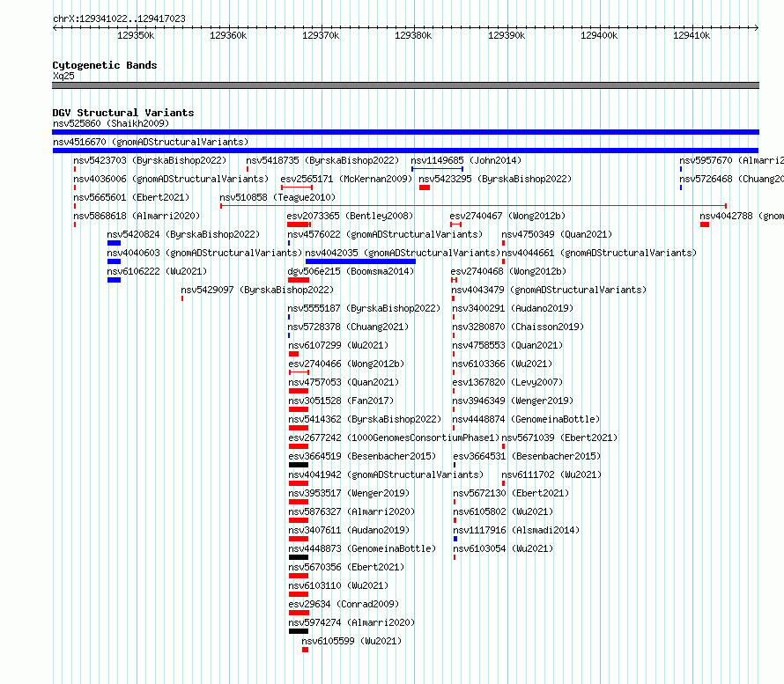Click the nsv525860 (Shaikh2009) variant label

[x=111, y=123]
